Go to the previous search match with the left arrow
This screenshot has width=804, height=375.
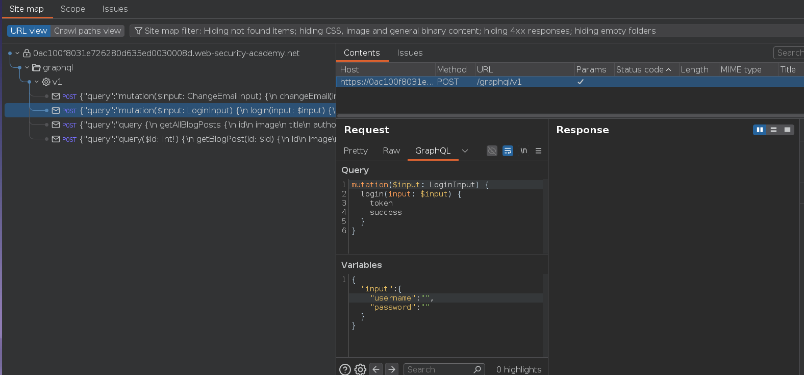[376, 369]
